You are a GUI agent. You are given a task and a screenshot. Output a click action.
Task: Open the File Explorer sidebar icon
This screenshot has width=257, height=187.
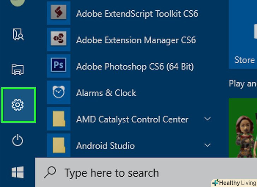coord(18,69)
